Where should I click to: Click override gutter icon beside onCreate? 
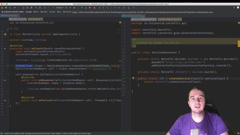(5, 49)
